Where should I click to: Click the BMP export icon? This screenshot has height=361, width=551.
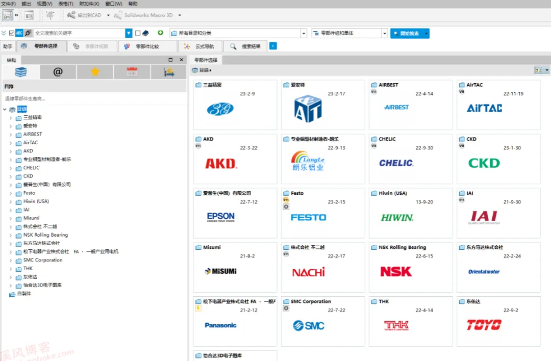[x=8, y=15]
